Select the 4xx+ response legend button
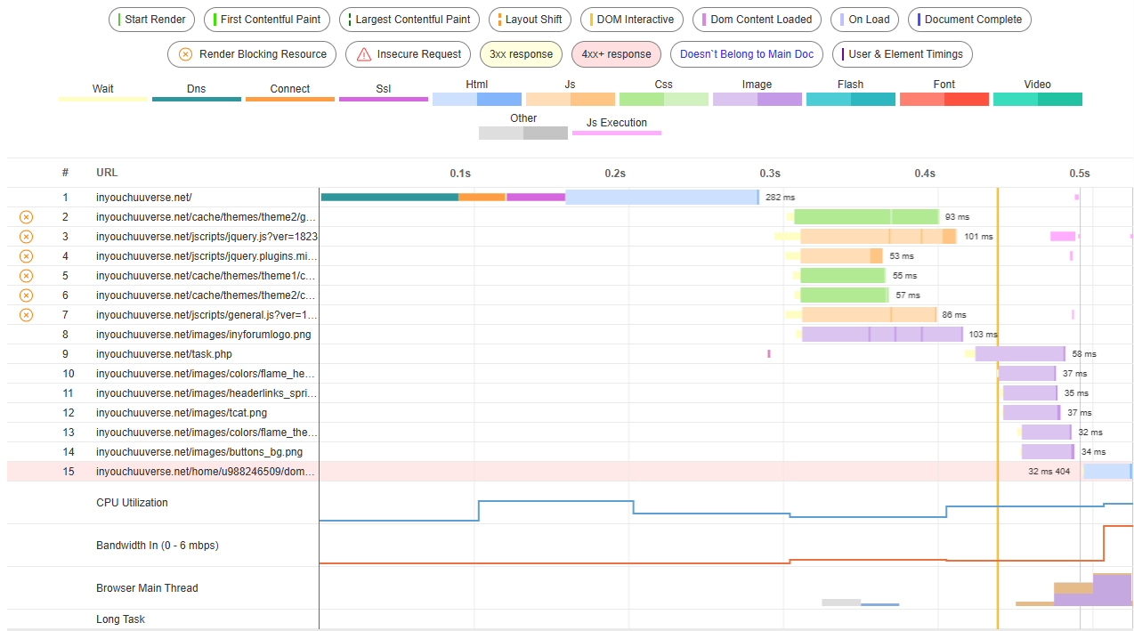The height and width of the screenshot is (631, 1134). [x=616, y=54]
